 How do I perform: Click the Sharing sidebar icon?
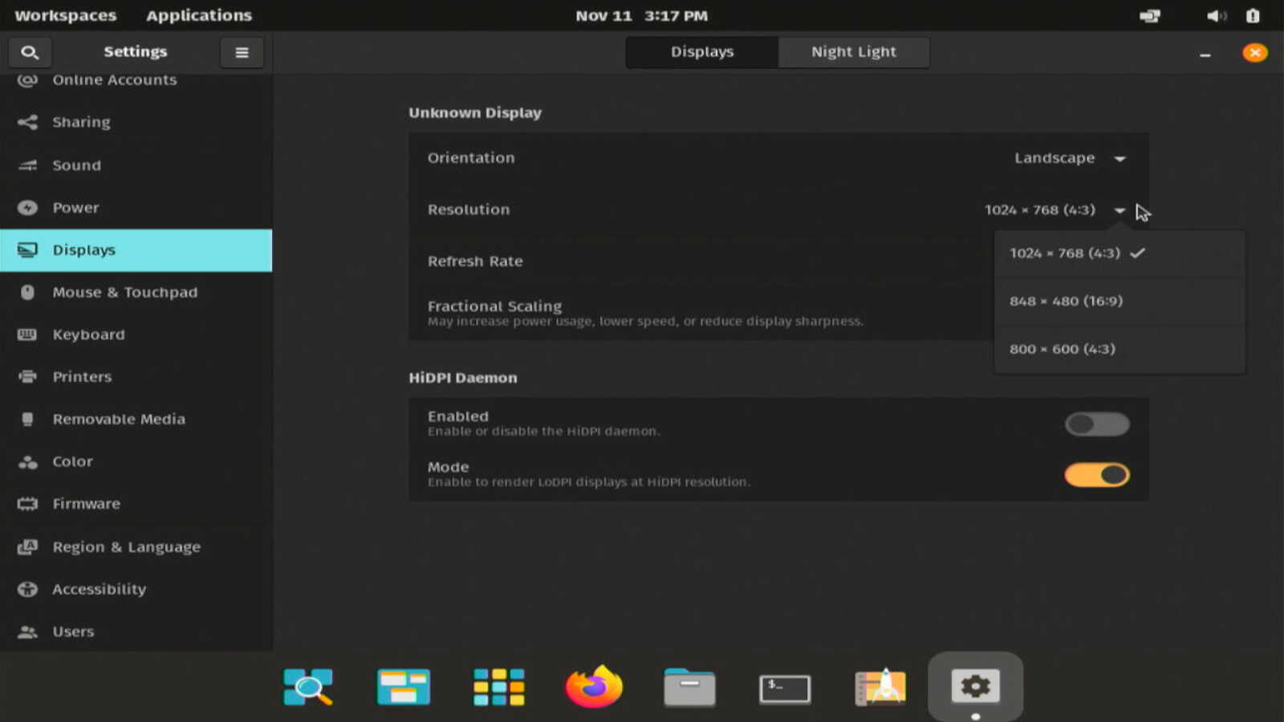click(x=27, y=122)
